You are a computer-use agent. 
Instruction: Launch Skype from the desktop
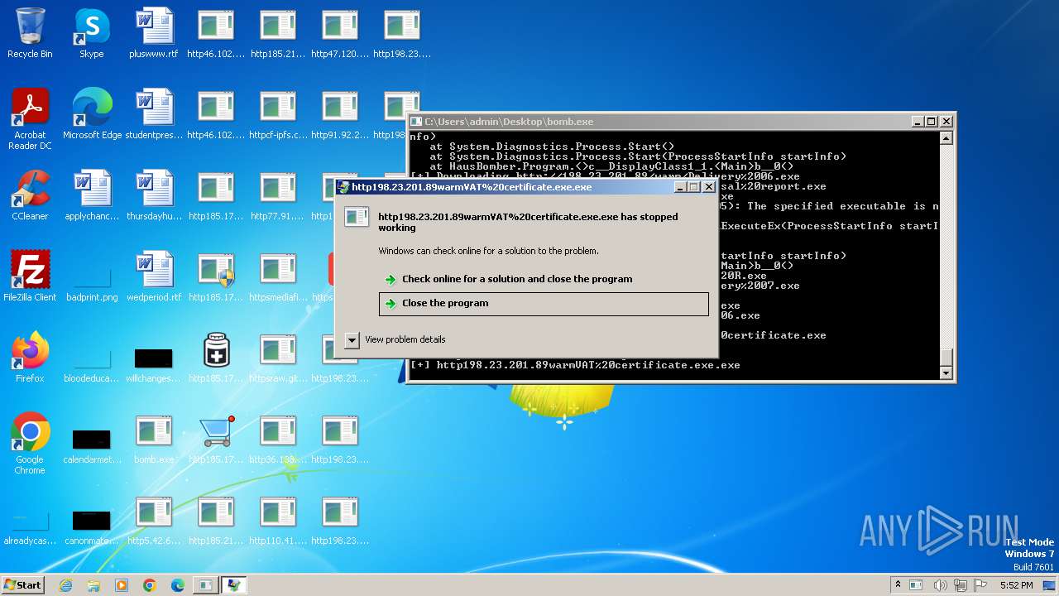click(91, 33)
